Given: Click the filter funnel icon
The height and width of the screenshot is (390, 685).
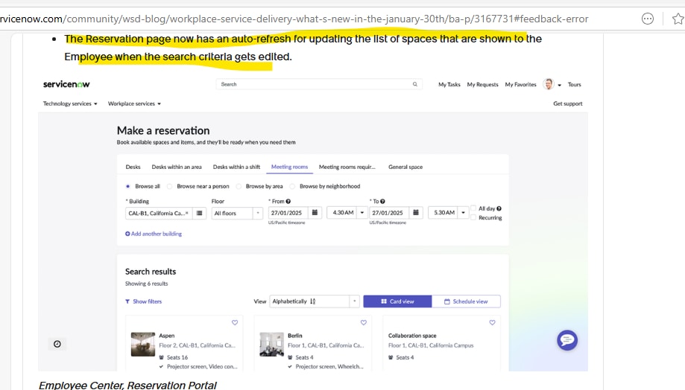Looking at the screenshot, I should coord(127,301).
